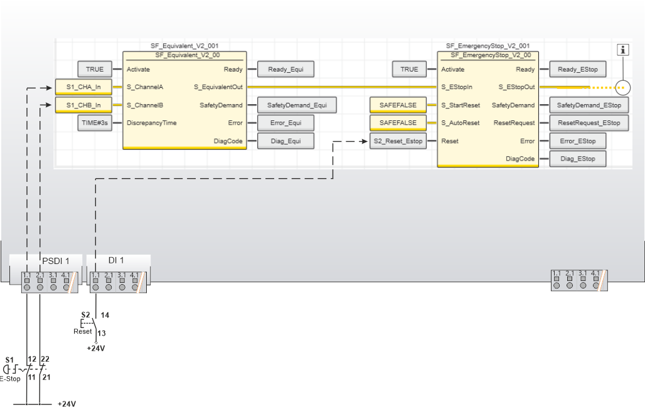
Task: Select the TIME#3s discrepancy time value
Action: (95, 123)
